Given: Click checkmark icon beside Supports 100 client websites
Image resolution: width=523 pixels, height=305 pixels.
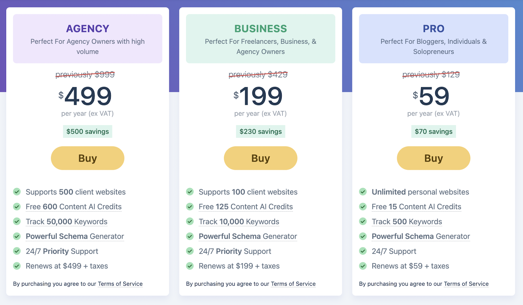Looking at the screenshot, I should click(x=190, y=192).
